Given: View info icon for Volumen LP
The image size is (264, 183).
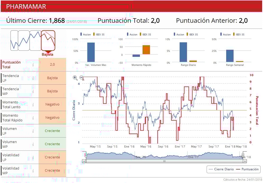Looking at the screenshot, I should 33,131.
